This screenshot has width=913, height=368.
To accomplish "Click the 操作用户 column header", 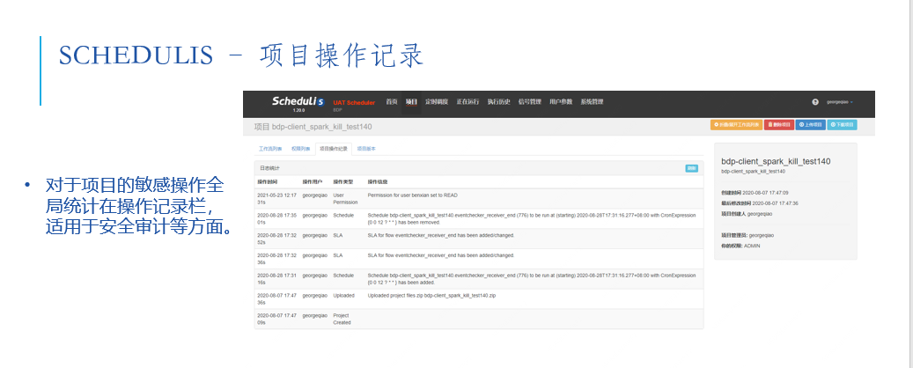I will pyautogui.click(x=312, y=181).
